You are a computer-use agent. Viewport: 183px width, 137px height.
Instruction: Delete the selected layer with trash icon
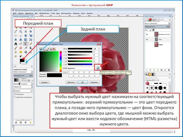(x=169, y=70)
